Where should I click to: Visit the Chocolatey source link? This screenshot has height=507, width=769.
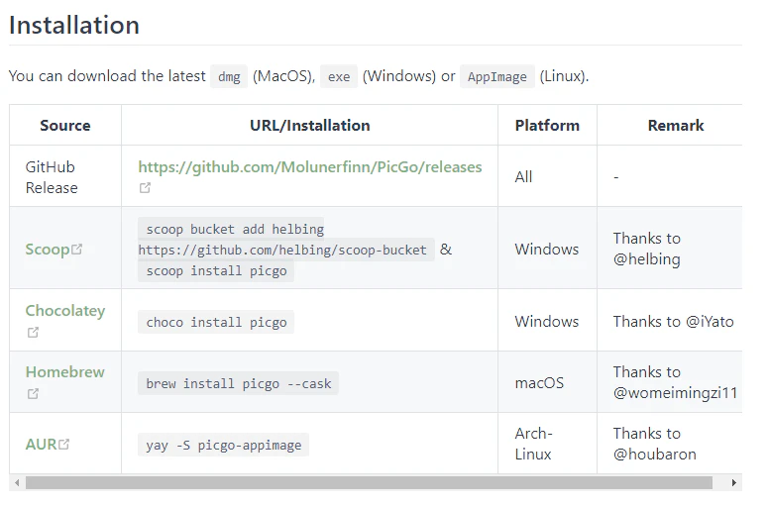pyautogui.click(x=64, y=311)
